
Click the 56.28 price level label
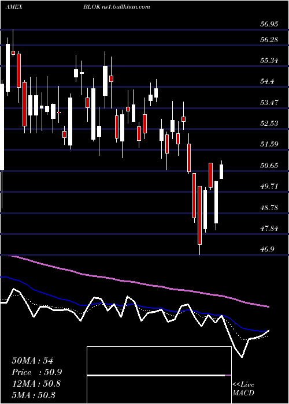coord(269,40)
